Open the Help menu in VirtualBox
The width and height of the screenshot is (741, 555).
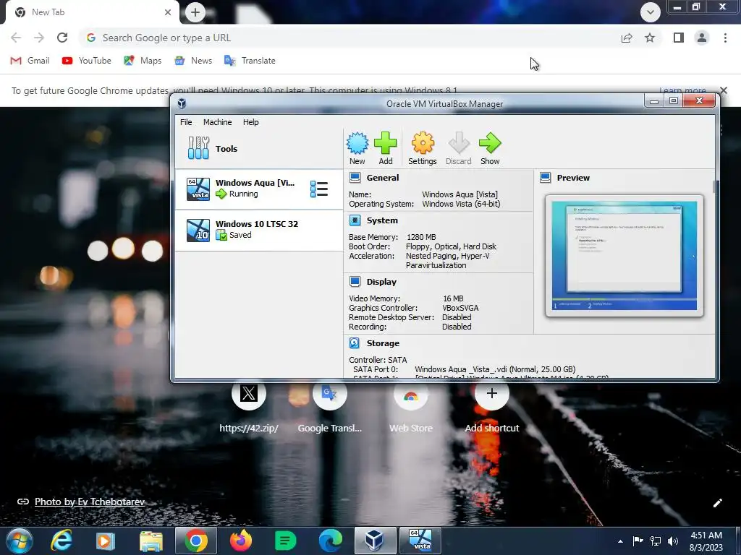251,122
